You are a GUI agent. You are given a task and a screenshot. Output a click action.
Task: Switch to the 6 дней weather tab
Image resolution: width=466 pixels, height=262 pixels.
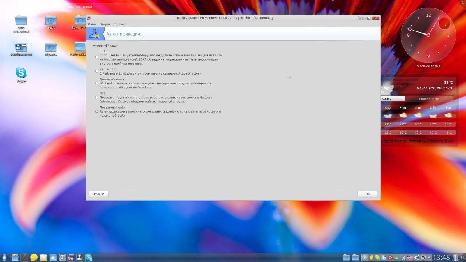(x=393, y=99)
